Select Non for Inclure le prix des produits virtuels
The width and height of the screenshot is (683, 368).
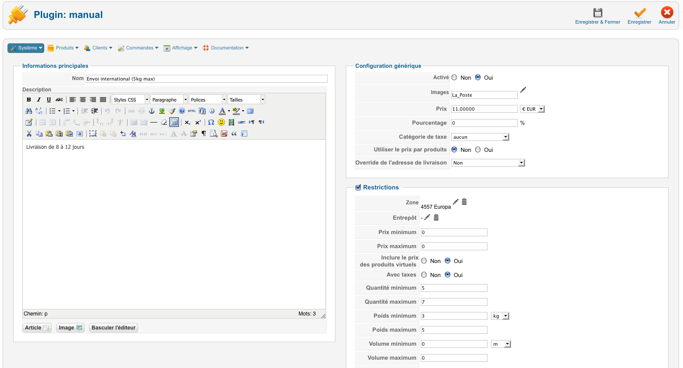424,261
